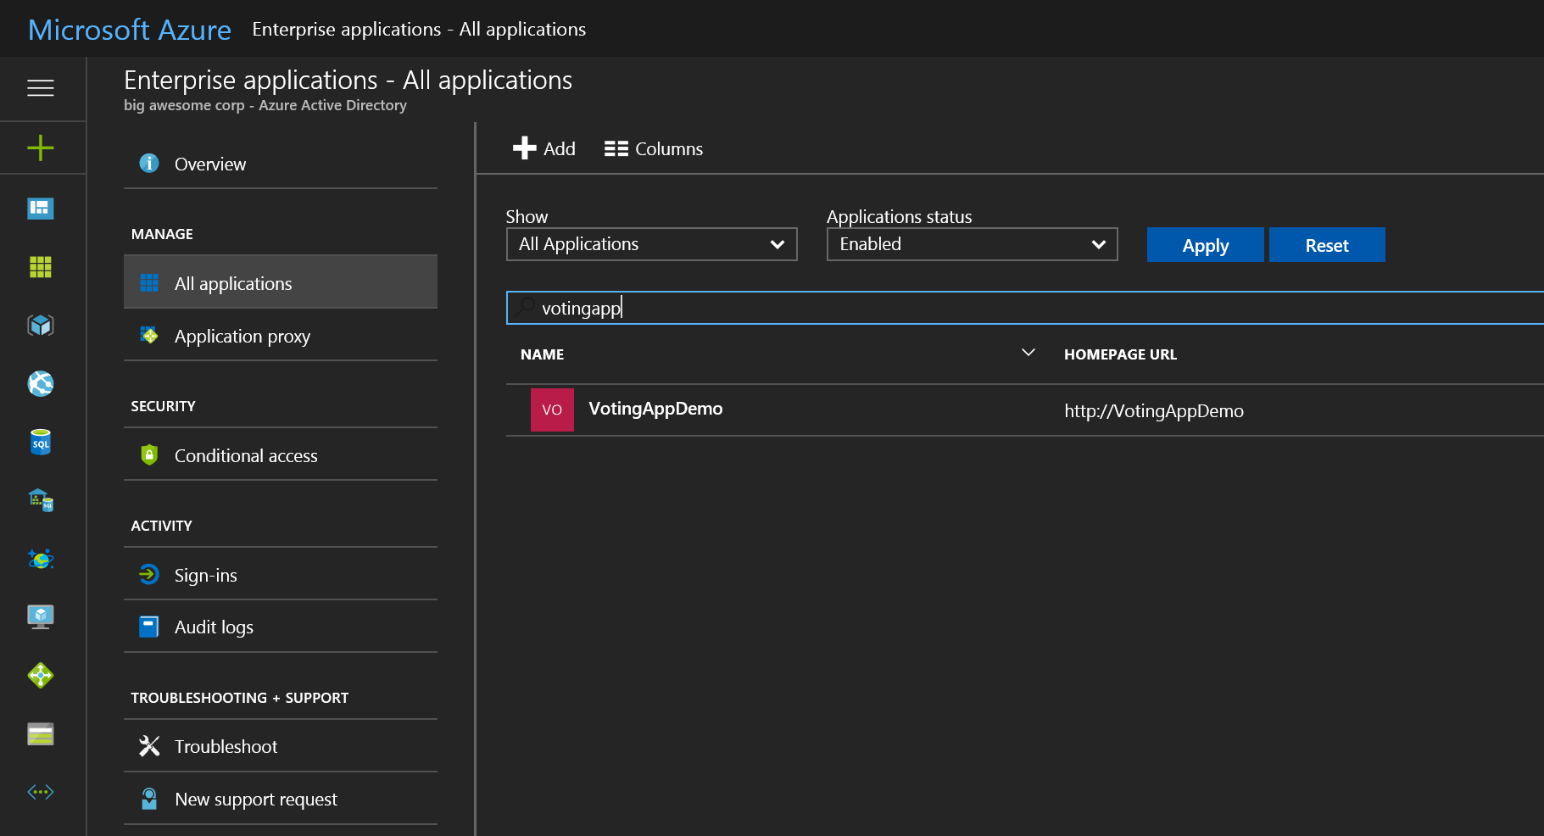This screenshot has height=836, width=1544.
Task: Open Troubleshoot menu item
Action: (281, 746)
